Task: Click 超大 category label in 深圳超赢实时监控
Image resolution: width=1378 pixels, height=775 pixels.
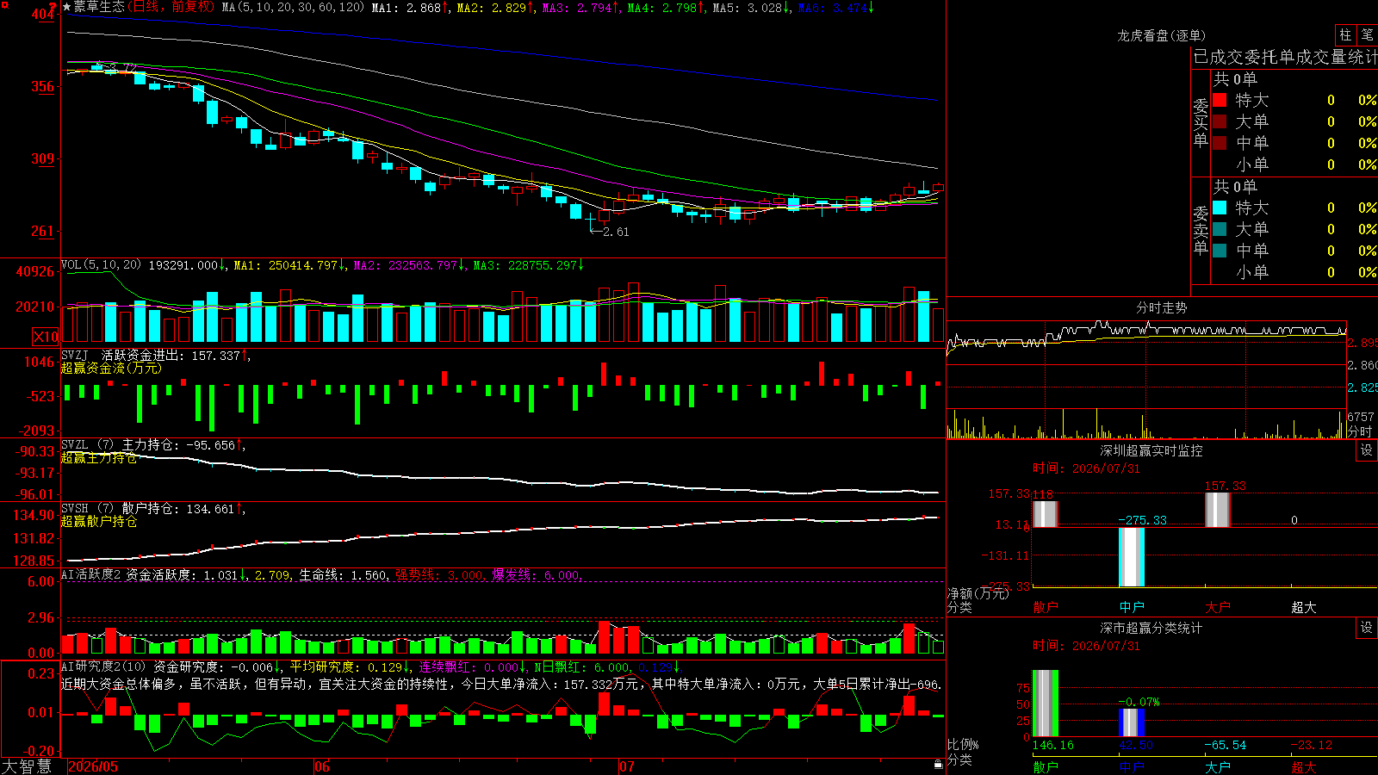Action: point(1304,607)
